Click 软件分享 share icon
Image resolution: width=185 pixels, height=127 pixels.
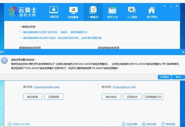144,124
